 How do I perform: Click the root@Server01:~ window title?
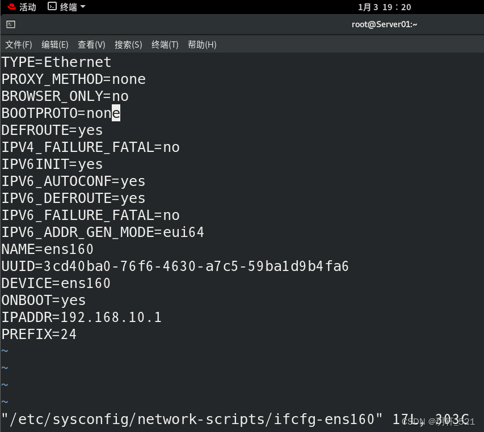point(384,24)
